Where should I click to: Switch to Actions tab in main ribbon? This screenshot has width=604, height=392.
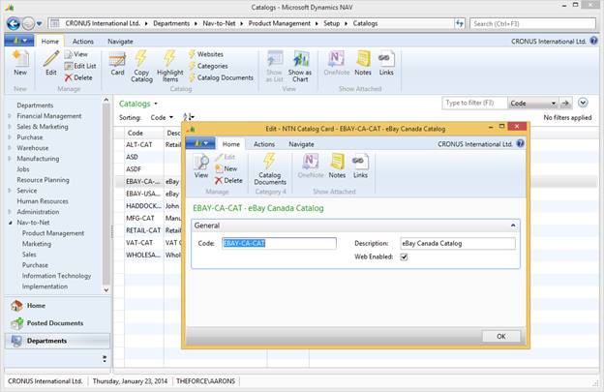(x=83, y=42)
